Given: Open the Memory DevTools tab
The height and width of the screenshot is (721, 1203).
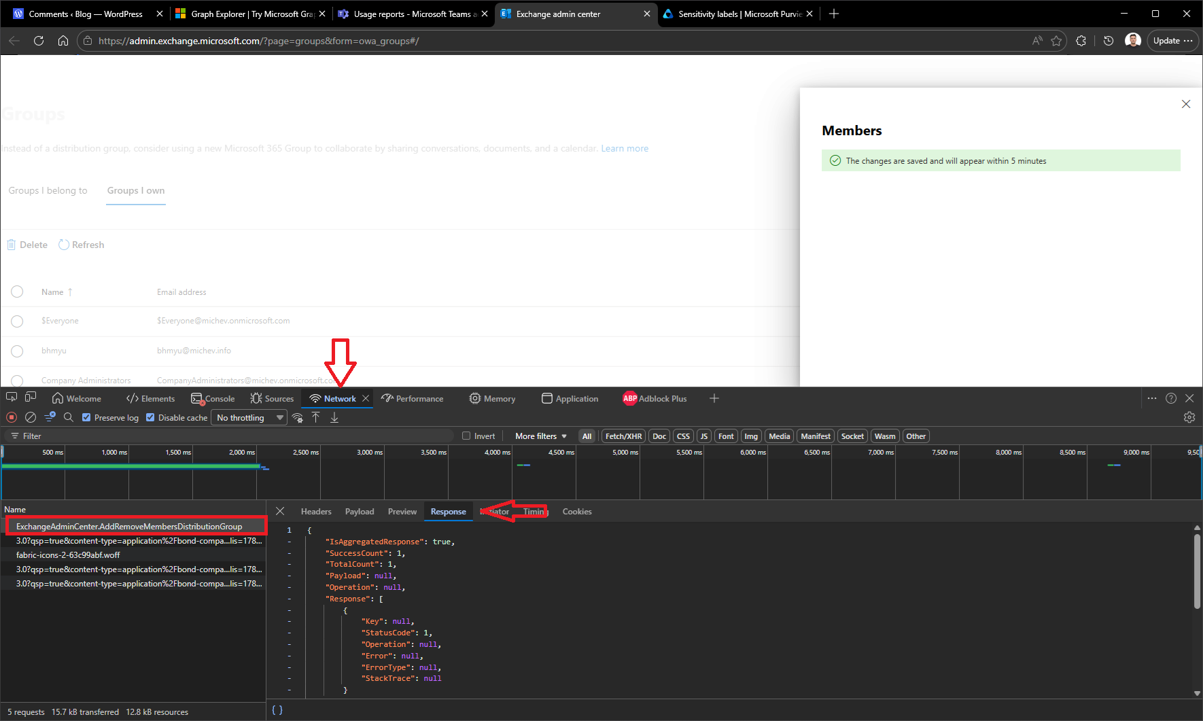Looking at the screenshot, I should (x=492, y=398).
